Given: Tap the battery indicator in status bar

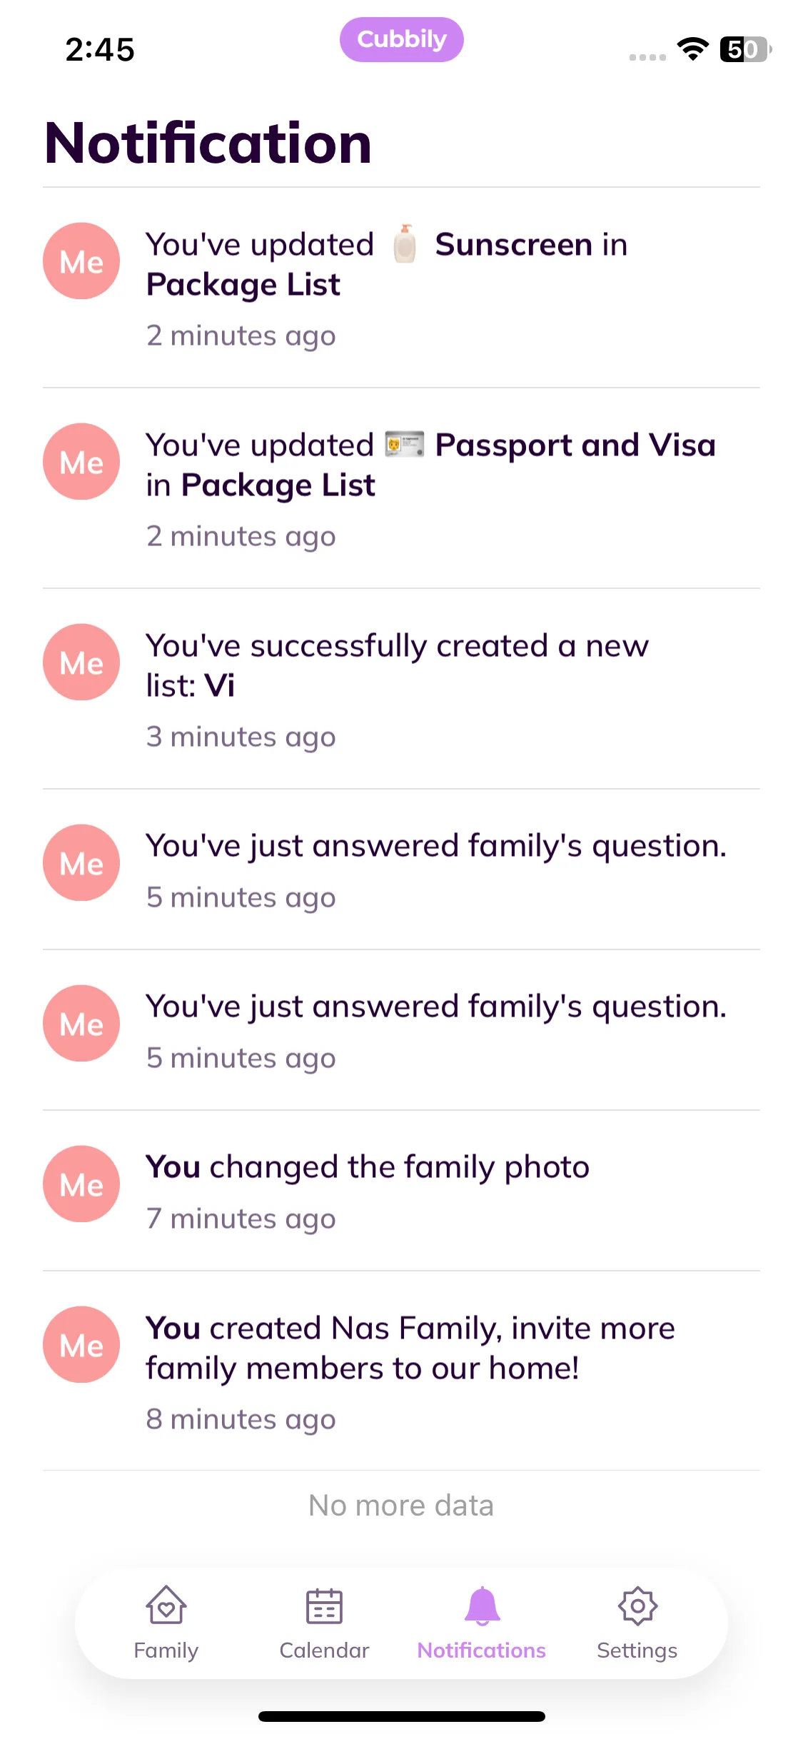Looking at the screenshot, I should [x=745, y=49].
